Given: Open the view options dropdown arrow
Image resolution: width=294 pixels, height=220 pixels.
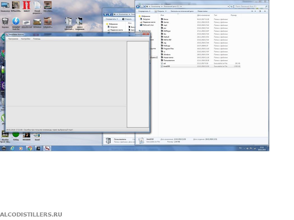Looking at the screenshot, I should (255, 11).
